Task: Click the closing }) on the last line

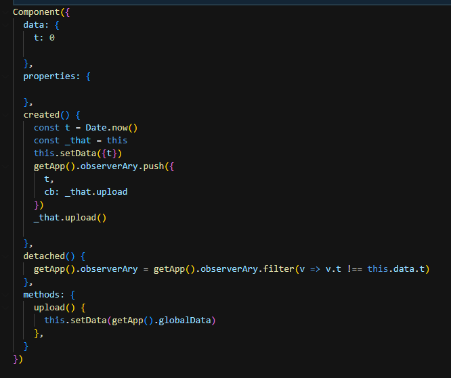Action: pos(18,358)
